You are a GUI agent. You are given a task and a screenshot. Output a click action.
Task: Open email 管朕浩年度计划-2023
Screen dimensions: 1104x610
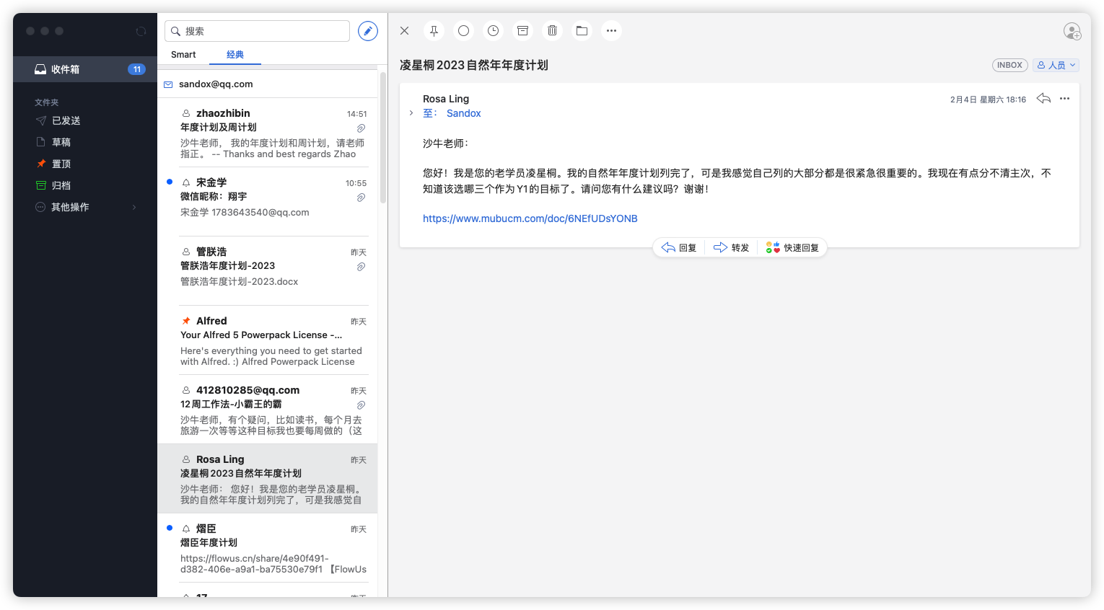[x=267, y=271]
